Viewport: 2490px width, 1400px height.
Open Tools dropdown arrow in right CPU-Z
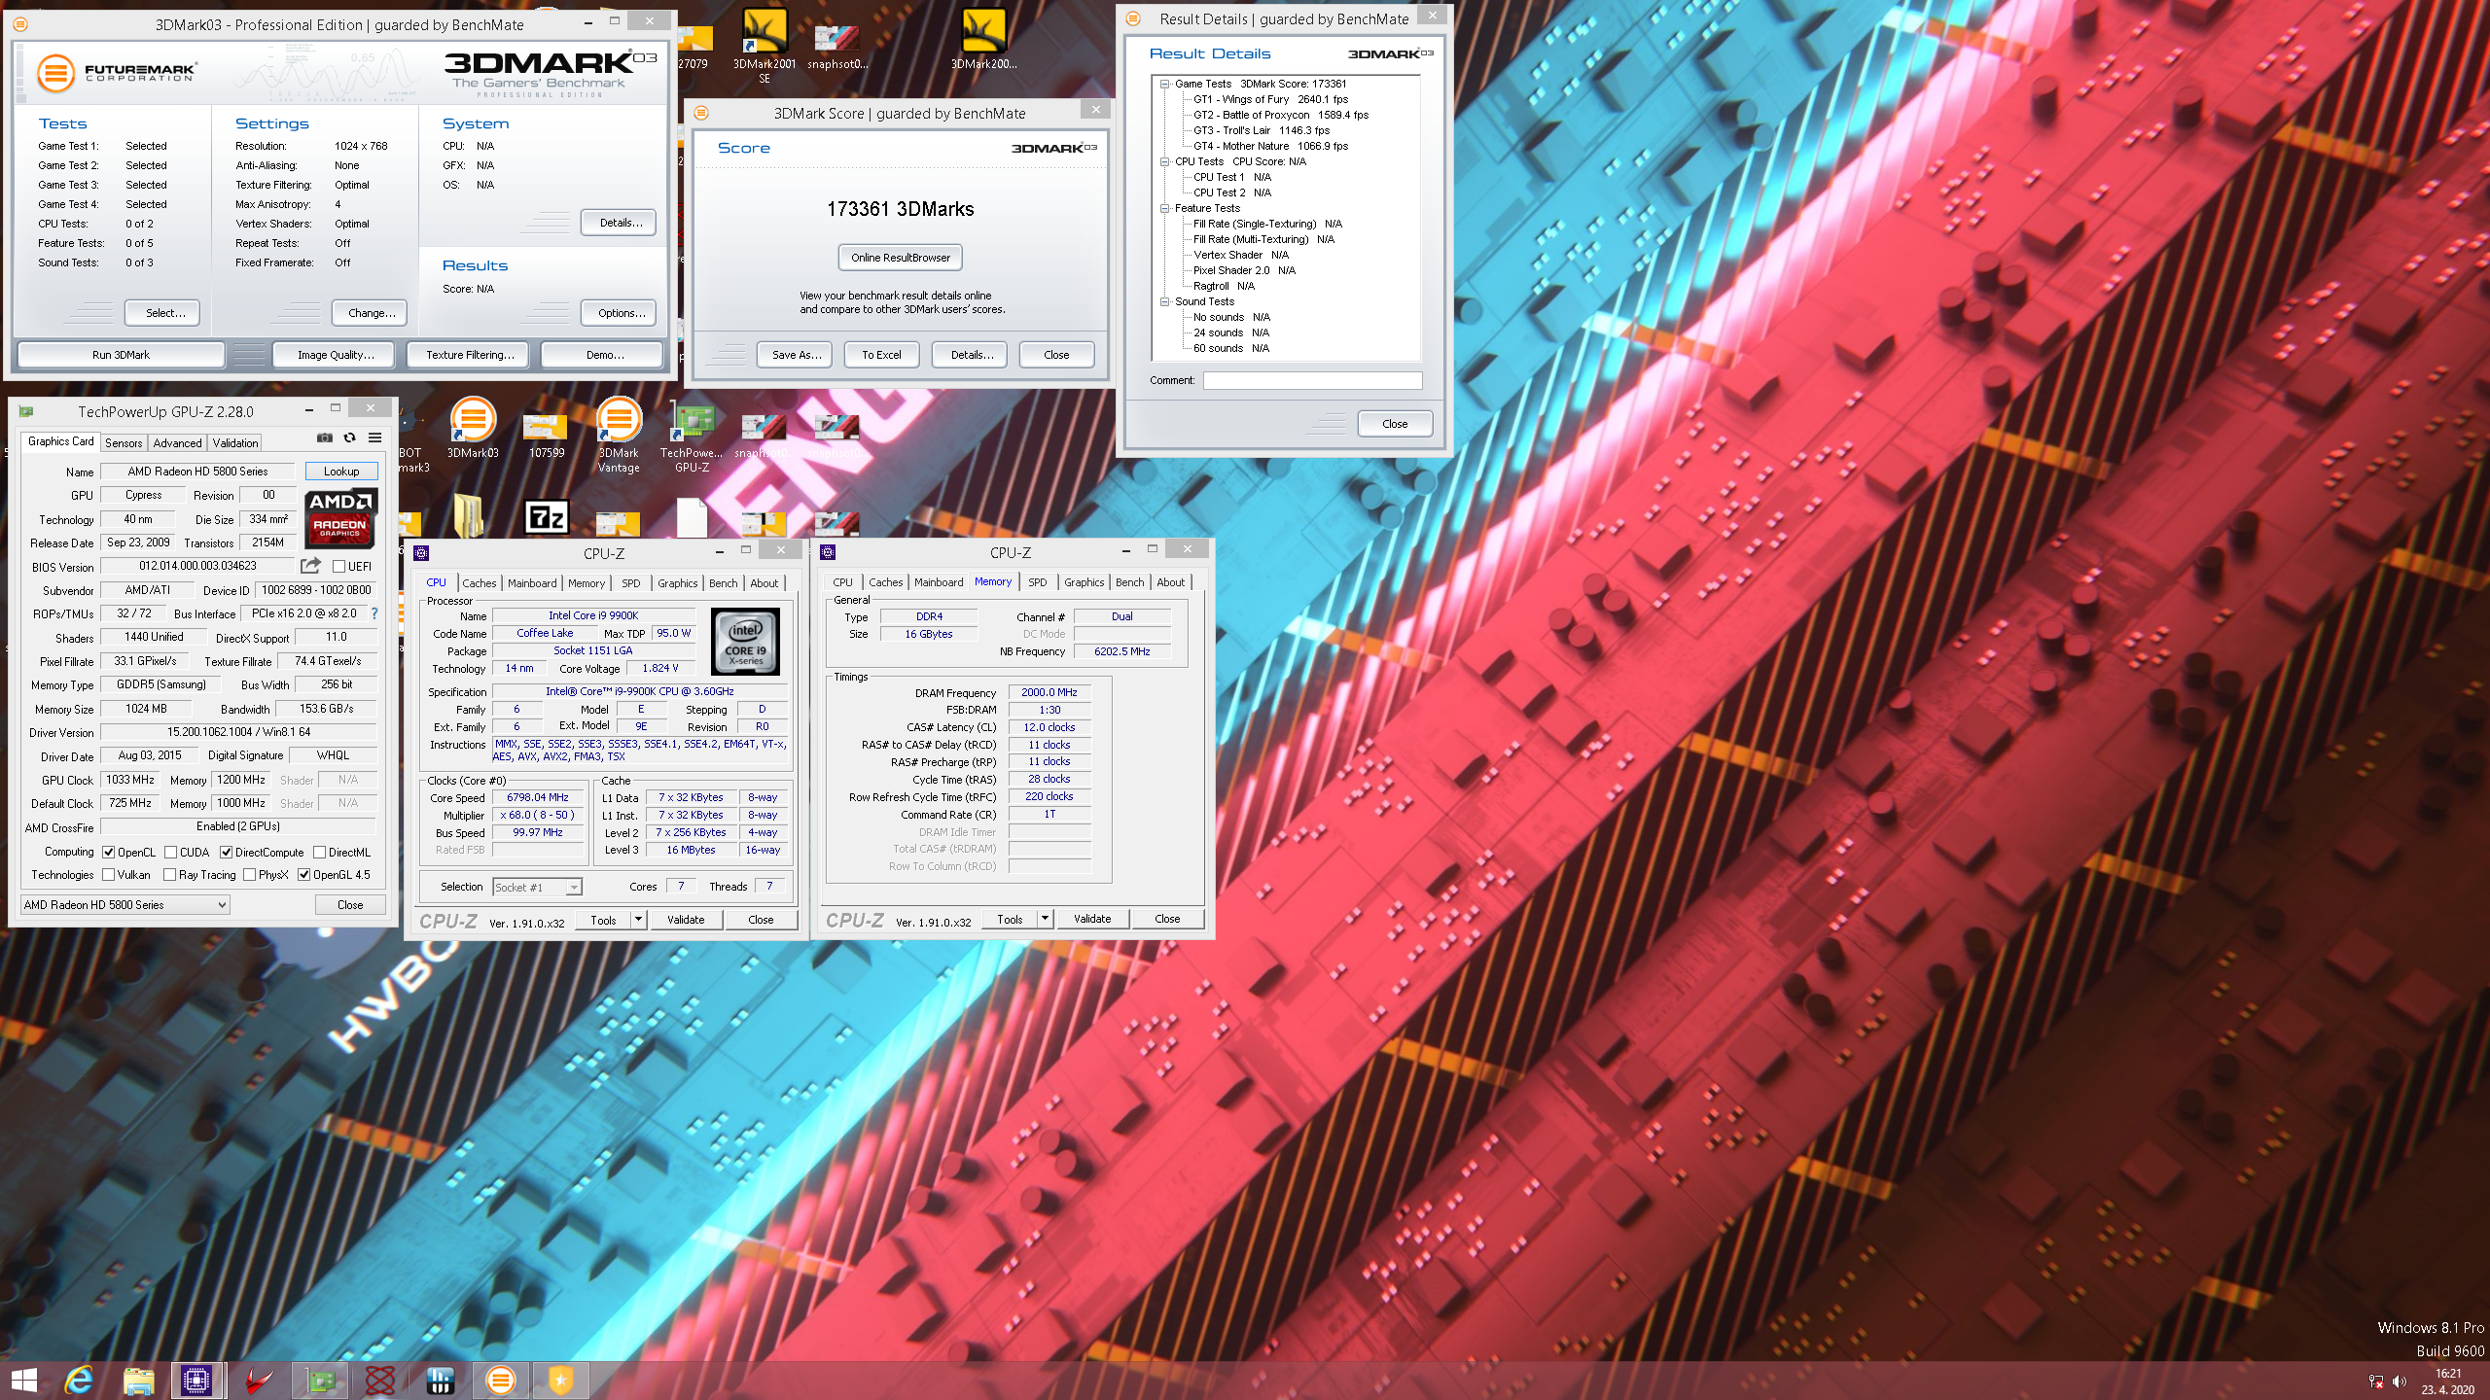pos(1046,918)
